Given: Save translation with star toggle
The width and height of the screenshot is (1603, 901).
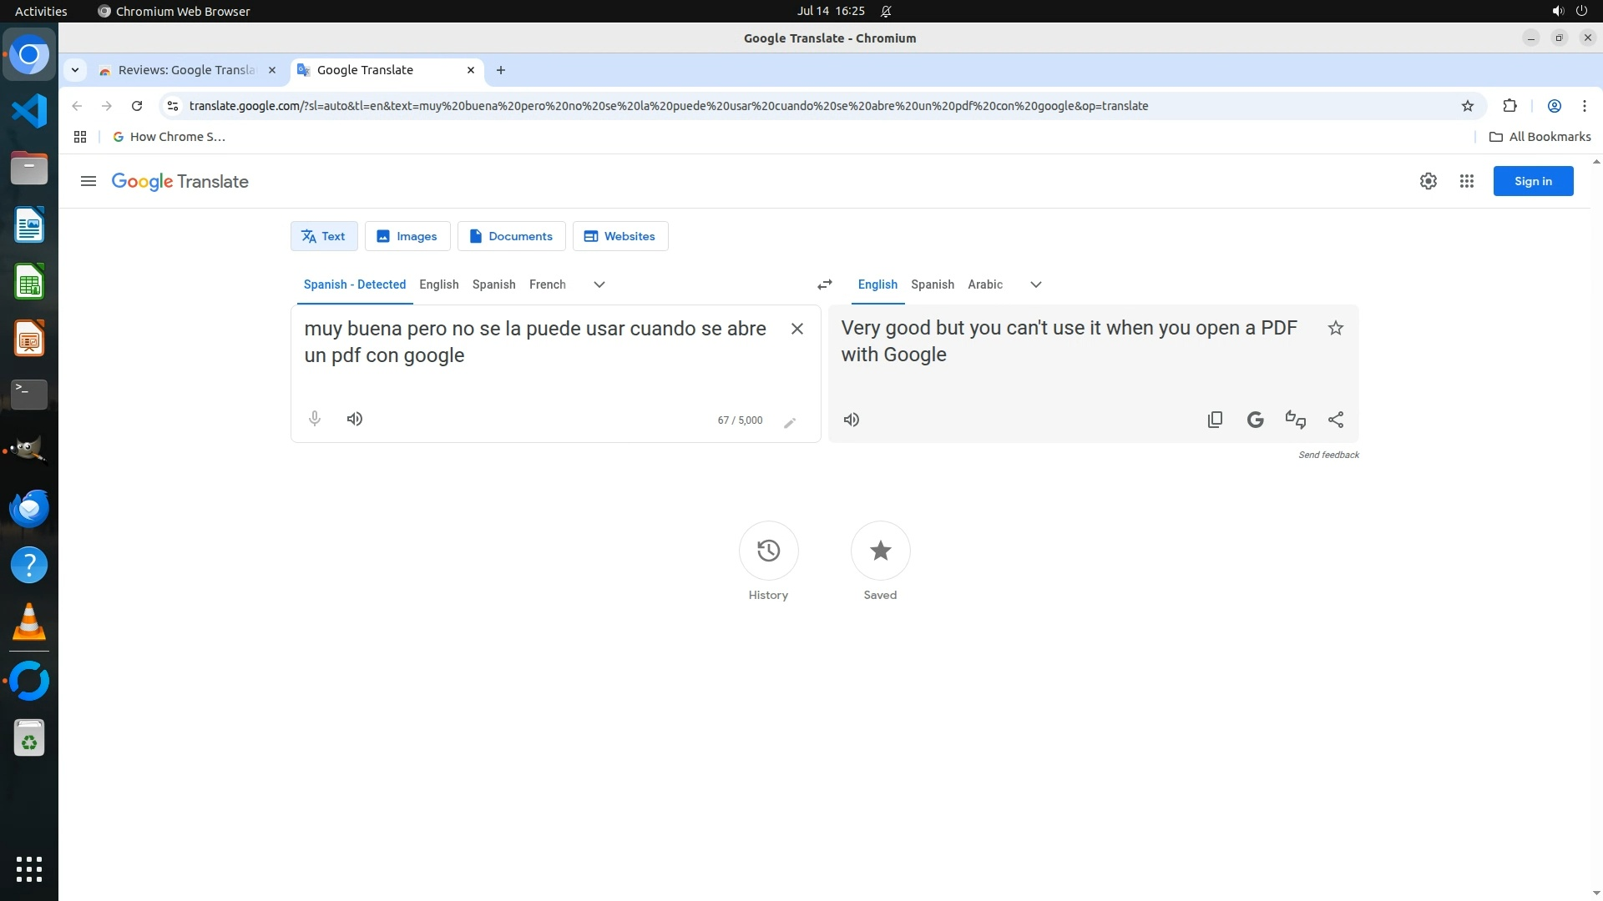Looking at the screenshot, I should click(x=1335, y=328).
